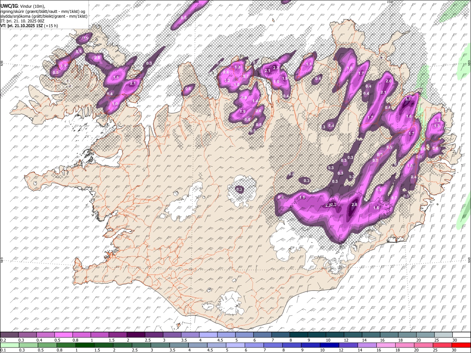471x353 pixels.
Task: Click the rain legend swatch between 25 and 30
Action: click(x=442, y=345)
